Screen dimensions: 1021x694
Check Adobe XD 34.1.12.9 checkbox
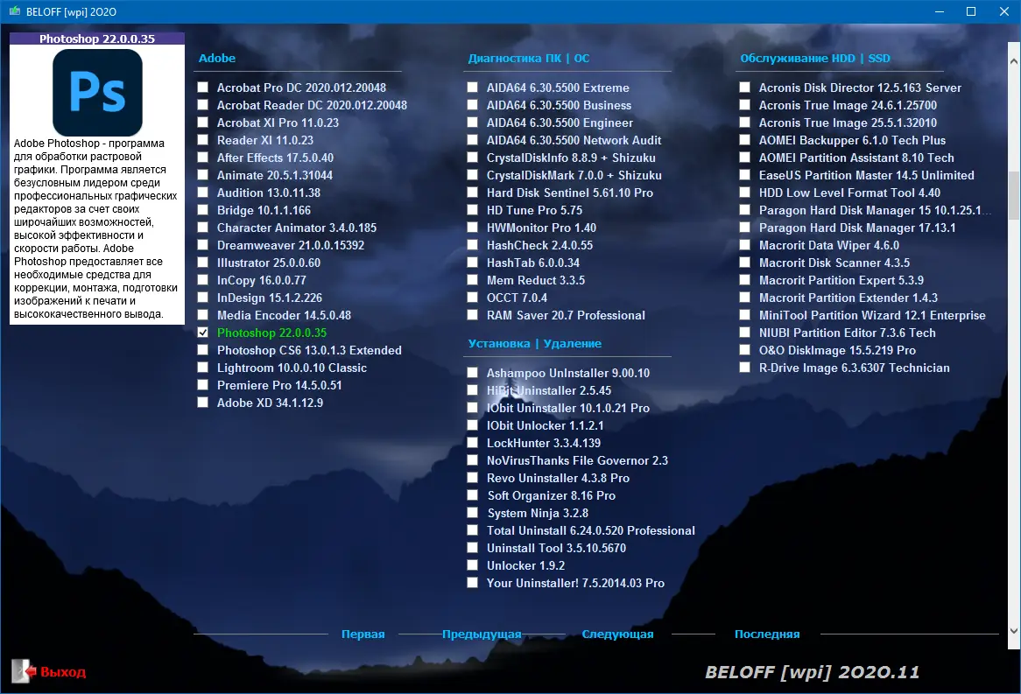tap(203, 403)
